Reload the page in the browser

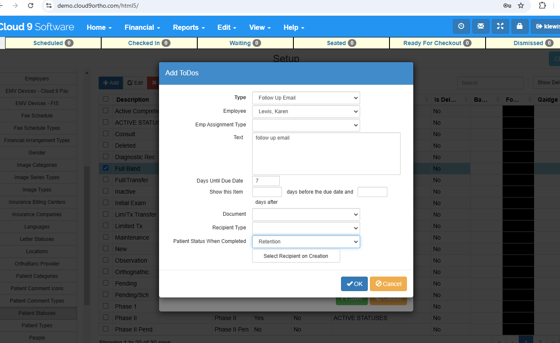[x=31, y=6]
